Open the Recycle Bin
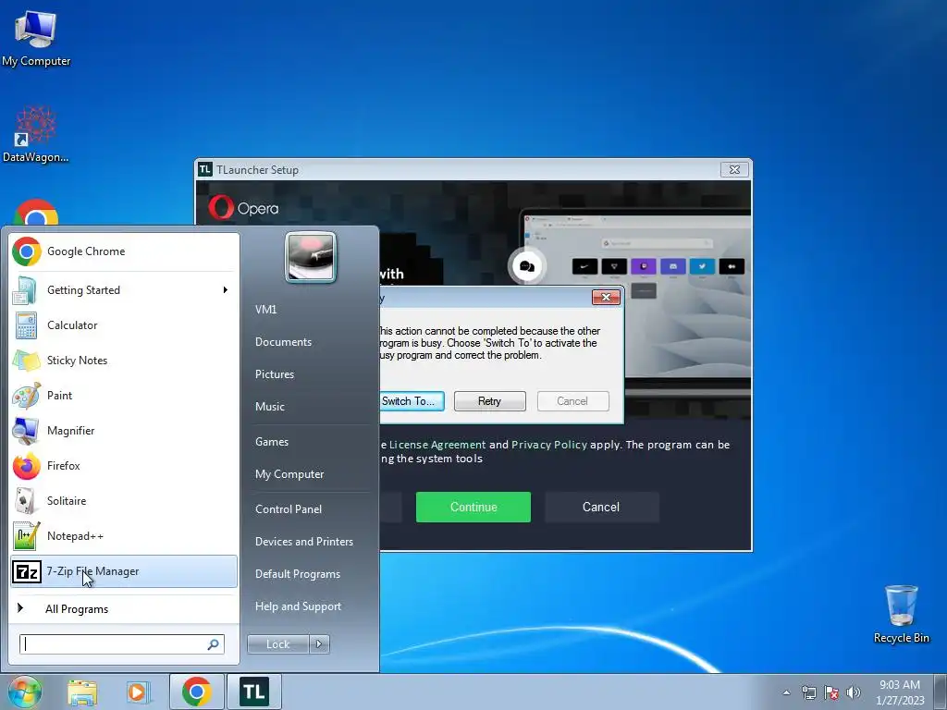Image resolution: width=947 pixels, height=710 pixels. pos(901,614)
